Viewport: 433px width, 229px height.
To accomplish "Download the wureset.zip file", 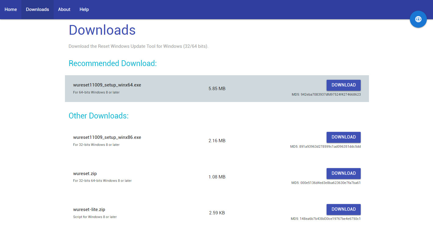I will [x=344, y=173].
